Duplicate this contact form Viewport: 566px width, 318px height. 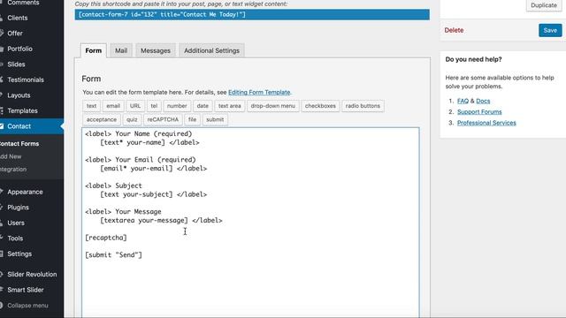tap(544, 5)
